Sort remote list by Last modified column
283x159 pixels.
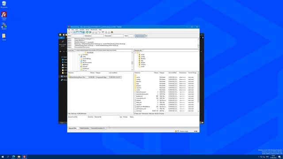tap(172, 72)
